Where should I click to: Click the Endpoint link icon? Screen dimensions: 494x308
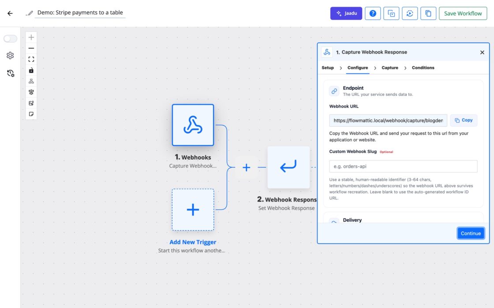[334, 91]
